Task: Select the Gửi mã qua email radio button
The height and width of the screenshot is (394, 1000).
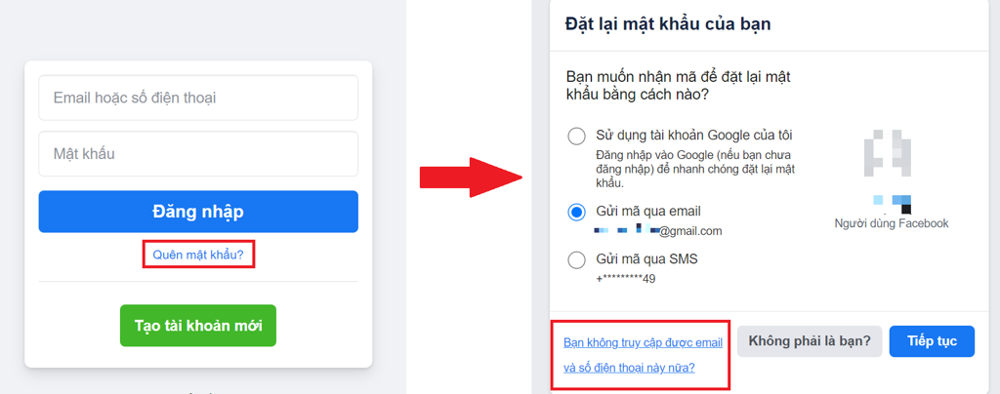Action: pyautogui.click(x=577, y=212)
